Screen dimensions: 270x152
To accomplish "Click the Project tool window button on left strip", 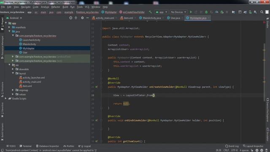I will tap(2, 24).
